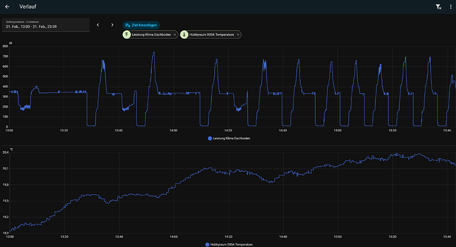
Task: Select the Leistung Klima Dachboden chip label
Action: click(x=151, y=34)
